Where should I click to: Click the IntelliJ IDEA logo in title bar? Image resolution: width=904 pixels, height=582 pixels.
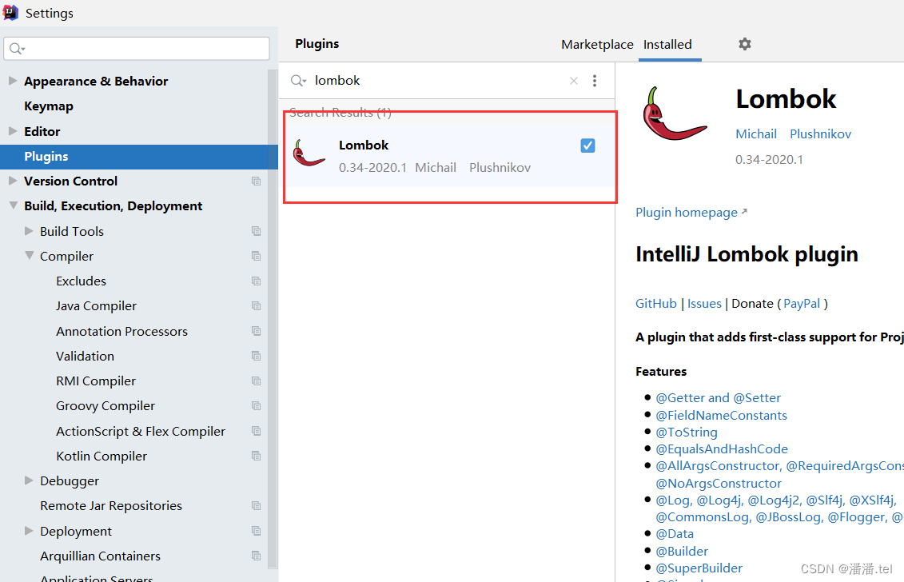point(10,13)
